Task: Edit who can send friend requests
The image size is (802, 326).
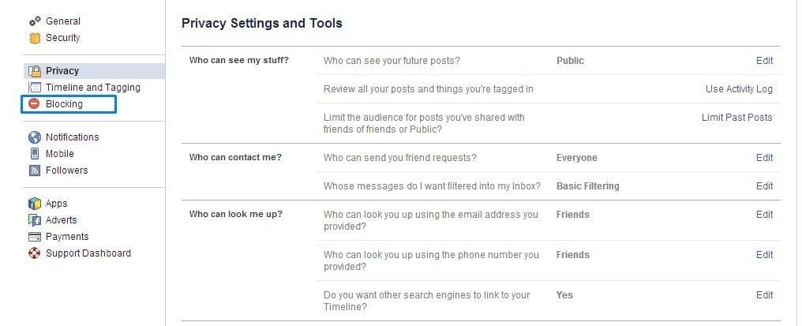Action: tap(764, 158)
